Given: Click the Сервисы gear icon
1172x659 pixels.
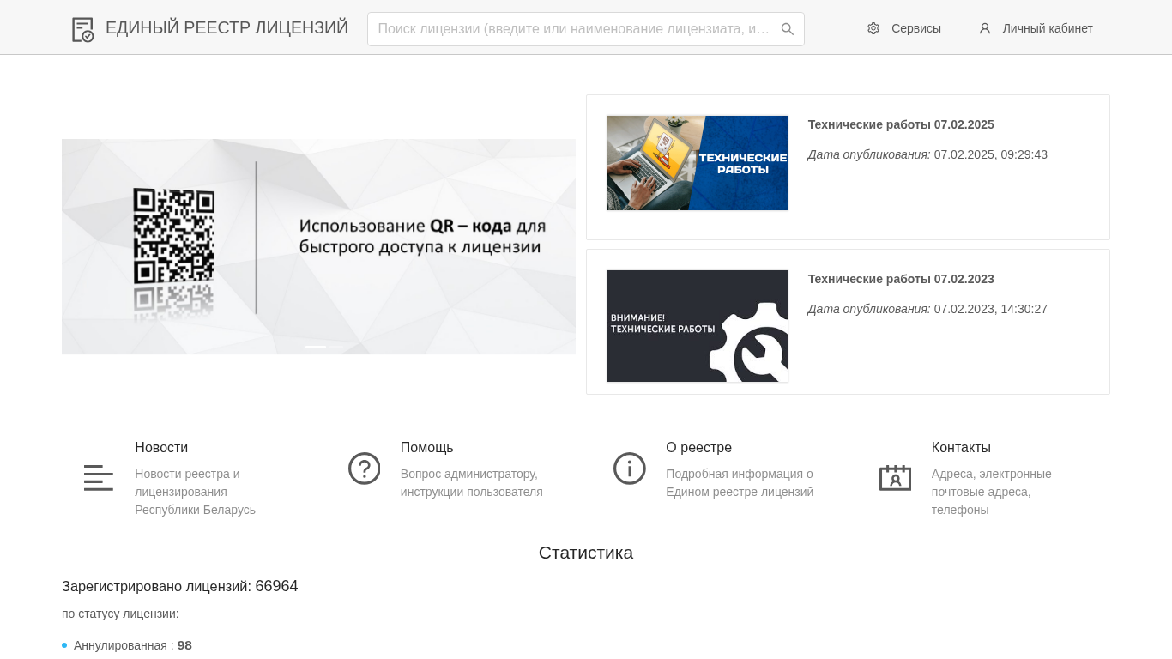Looking at the screenshot, I should click(873, 28).
